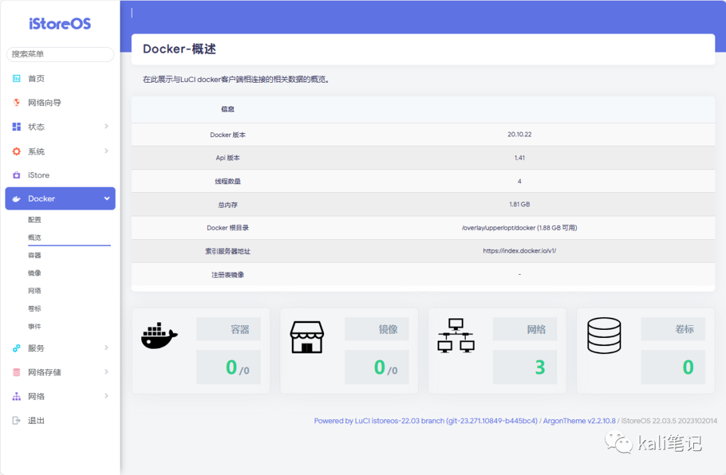Viewport: 726px width, 475px height.
Task: Click the Docker-概述 page heading
Action: [x=179, y=49]
